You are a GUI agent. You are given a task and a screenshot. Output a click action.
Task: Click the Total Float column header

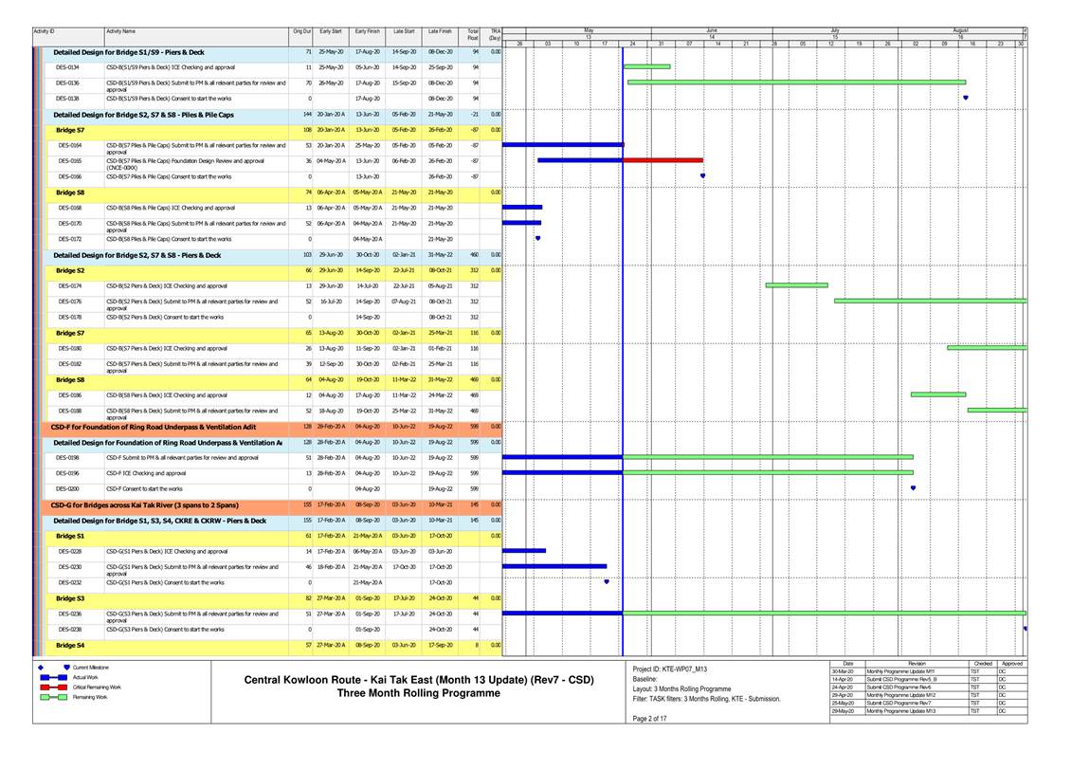[x=472, y=35]
